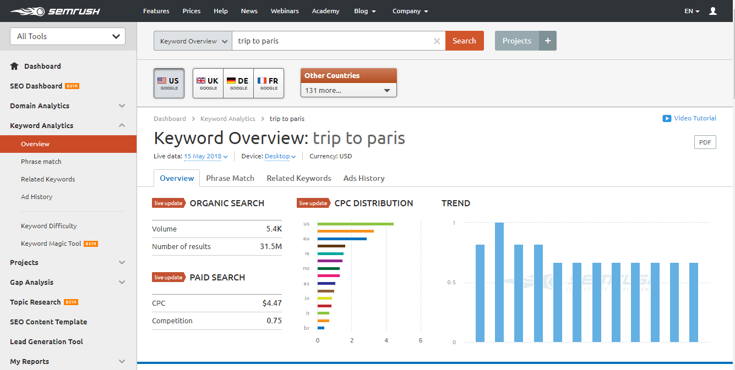Click the Dashboard home icon

click(x=15, y=66)
